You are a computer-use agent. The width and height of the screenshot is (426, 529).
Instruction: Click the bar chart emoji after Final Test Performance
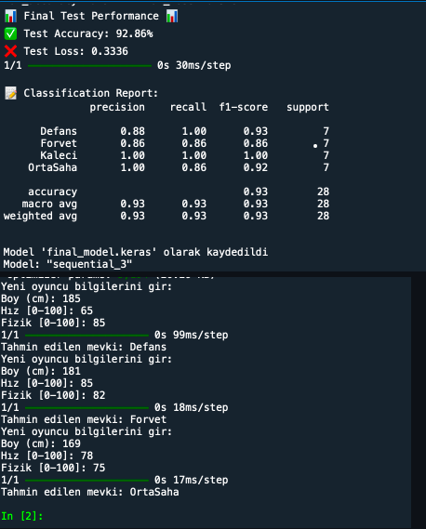(x=172, y=16)
